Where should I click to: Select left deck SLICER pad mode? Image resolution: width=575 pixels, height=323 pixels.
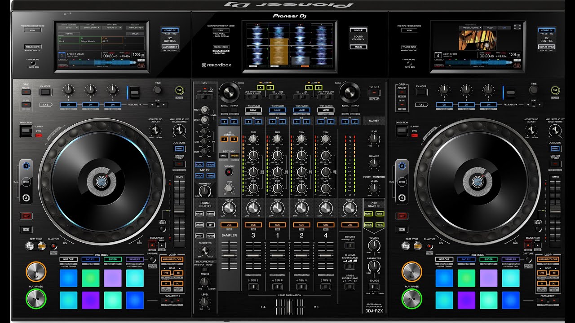113,259
